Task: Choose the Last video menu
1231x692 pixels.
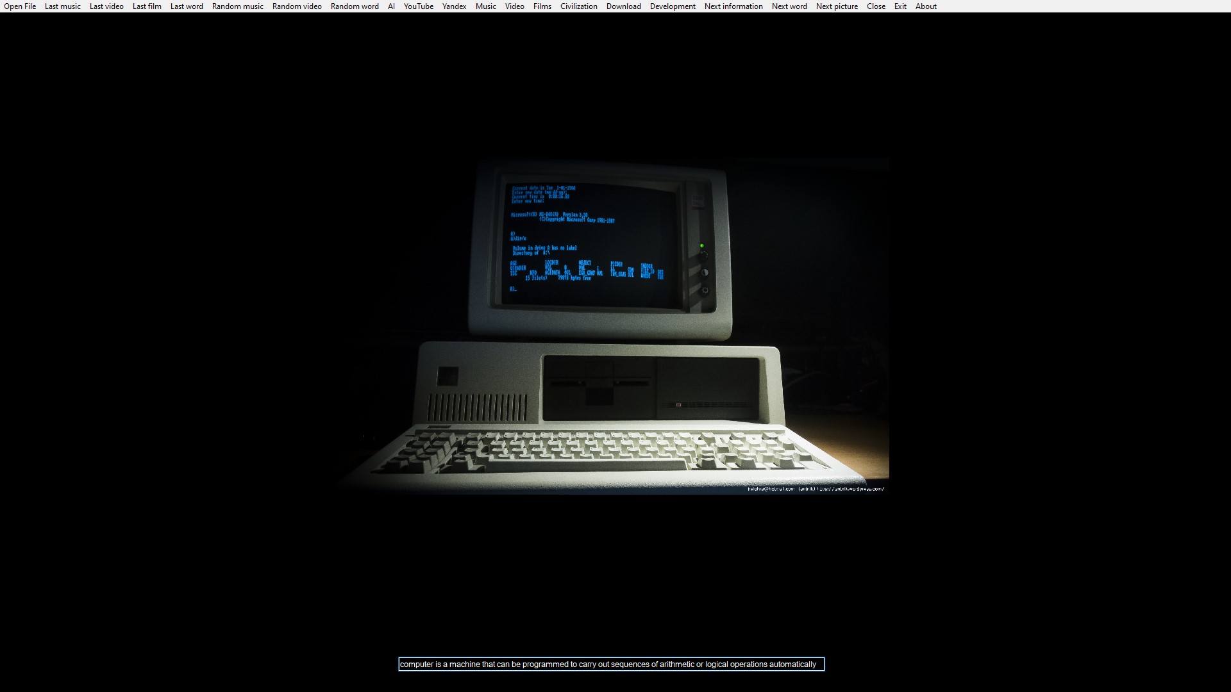Action: 106,6
